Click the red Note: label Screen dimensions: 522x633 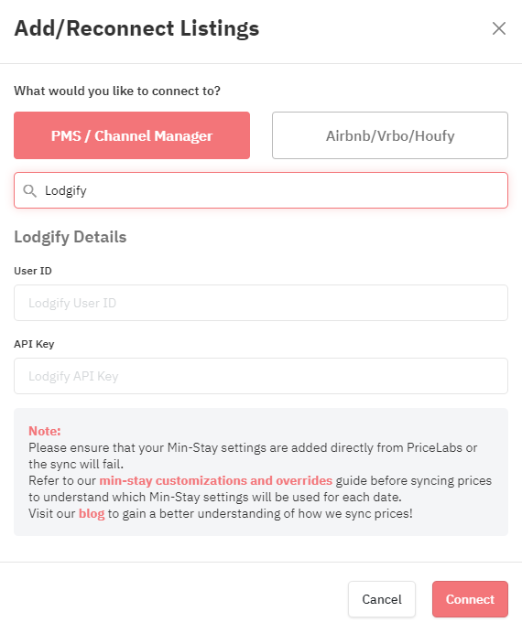pos(45,431)
